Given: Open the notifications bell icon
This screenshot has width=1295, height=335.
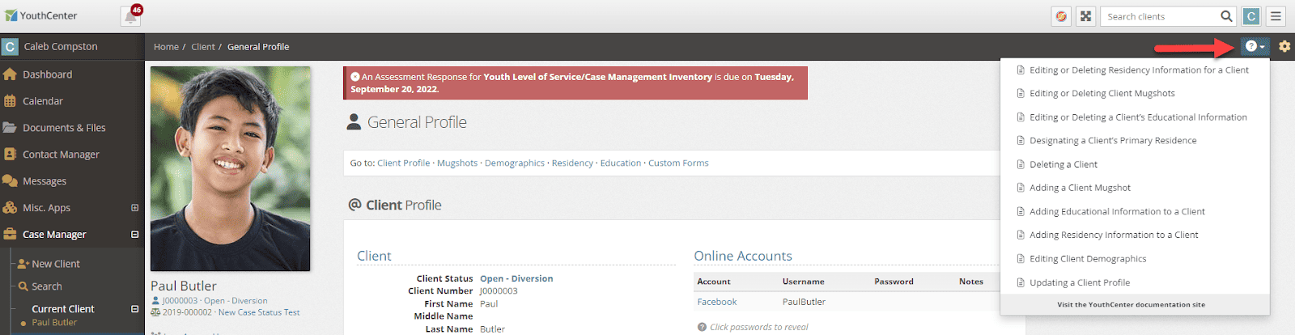Looking at the screenshot, I should pyautogui.click(x=130, y=16).
